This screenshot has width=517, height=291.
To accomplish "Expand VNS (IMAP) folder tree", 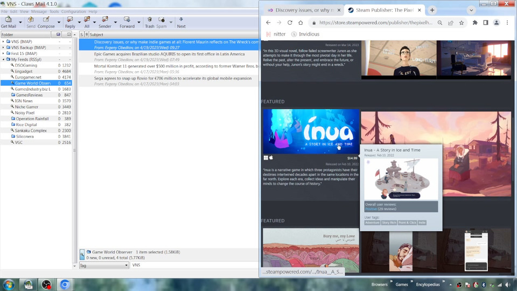I will click(3, 41).
